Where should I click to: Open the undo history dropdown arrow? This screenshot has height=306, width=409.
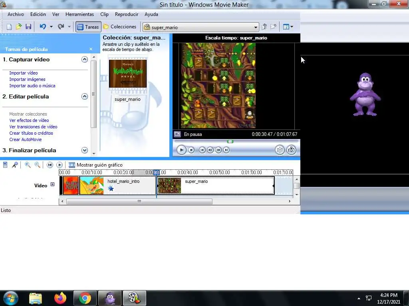coord(51,27)
